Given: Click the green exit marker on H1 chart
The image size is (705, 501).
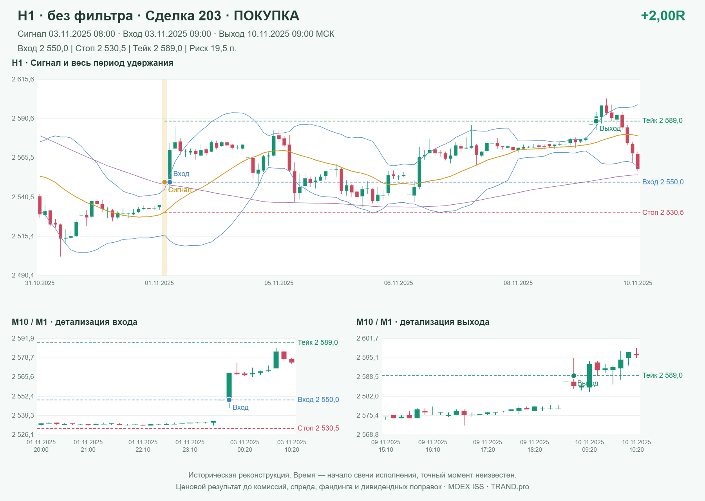Looking at the screenshot, I should (596, 121).
